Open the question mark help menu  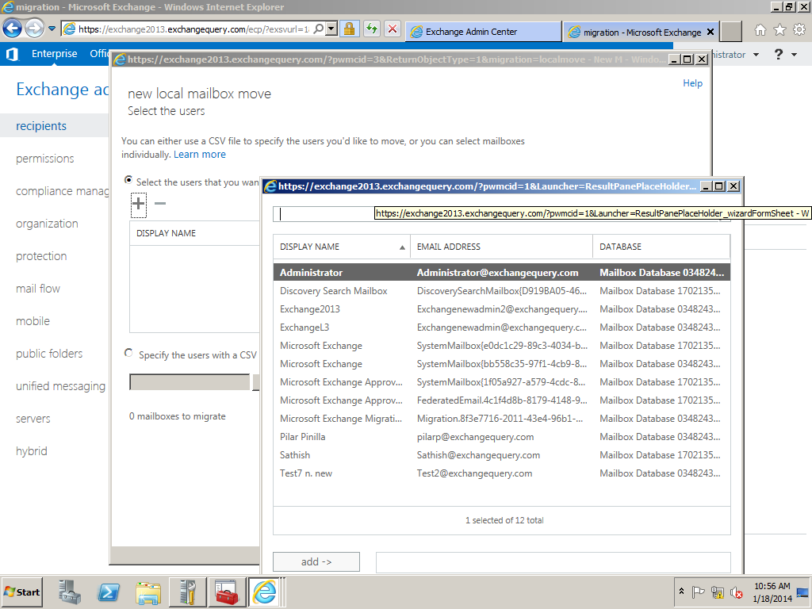779,55
